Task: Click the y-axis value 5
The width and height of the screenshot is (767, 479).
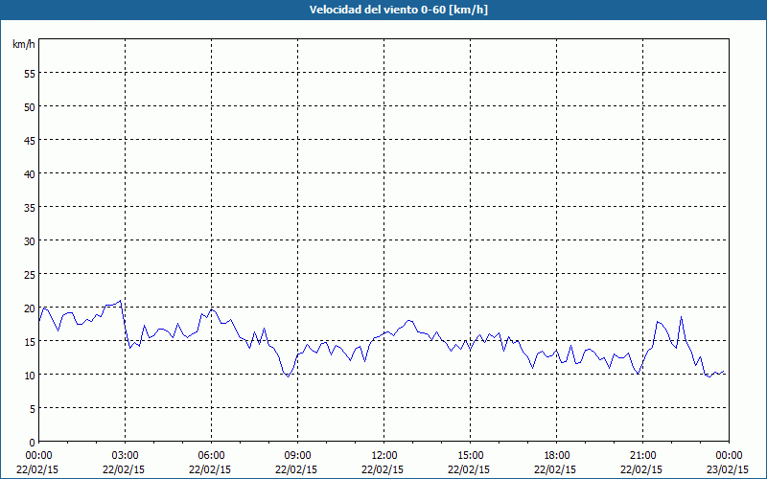Action: pyautogui.click(x=33, y=409)
